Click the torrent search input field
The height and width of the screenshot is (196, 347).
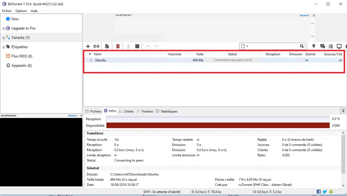pos(274,46)
